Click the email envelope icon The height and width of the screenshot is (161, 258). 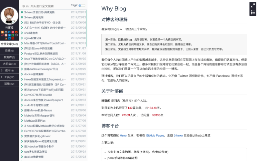point(16,35)
